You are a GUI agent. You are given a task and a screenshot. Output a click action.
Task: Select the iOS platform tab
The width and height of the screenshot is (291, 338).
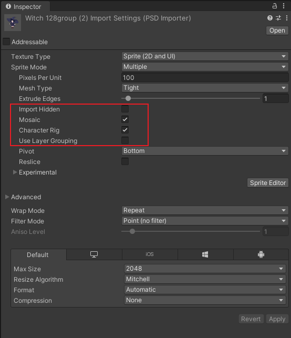coord(150,254)
